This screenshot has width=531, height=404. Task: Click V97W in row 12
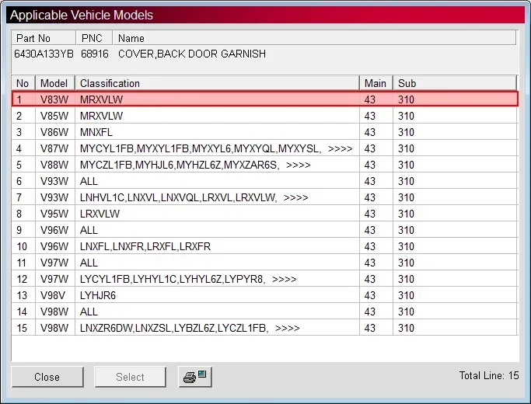[x=54, y=279]
